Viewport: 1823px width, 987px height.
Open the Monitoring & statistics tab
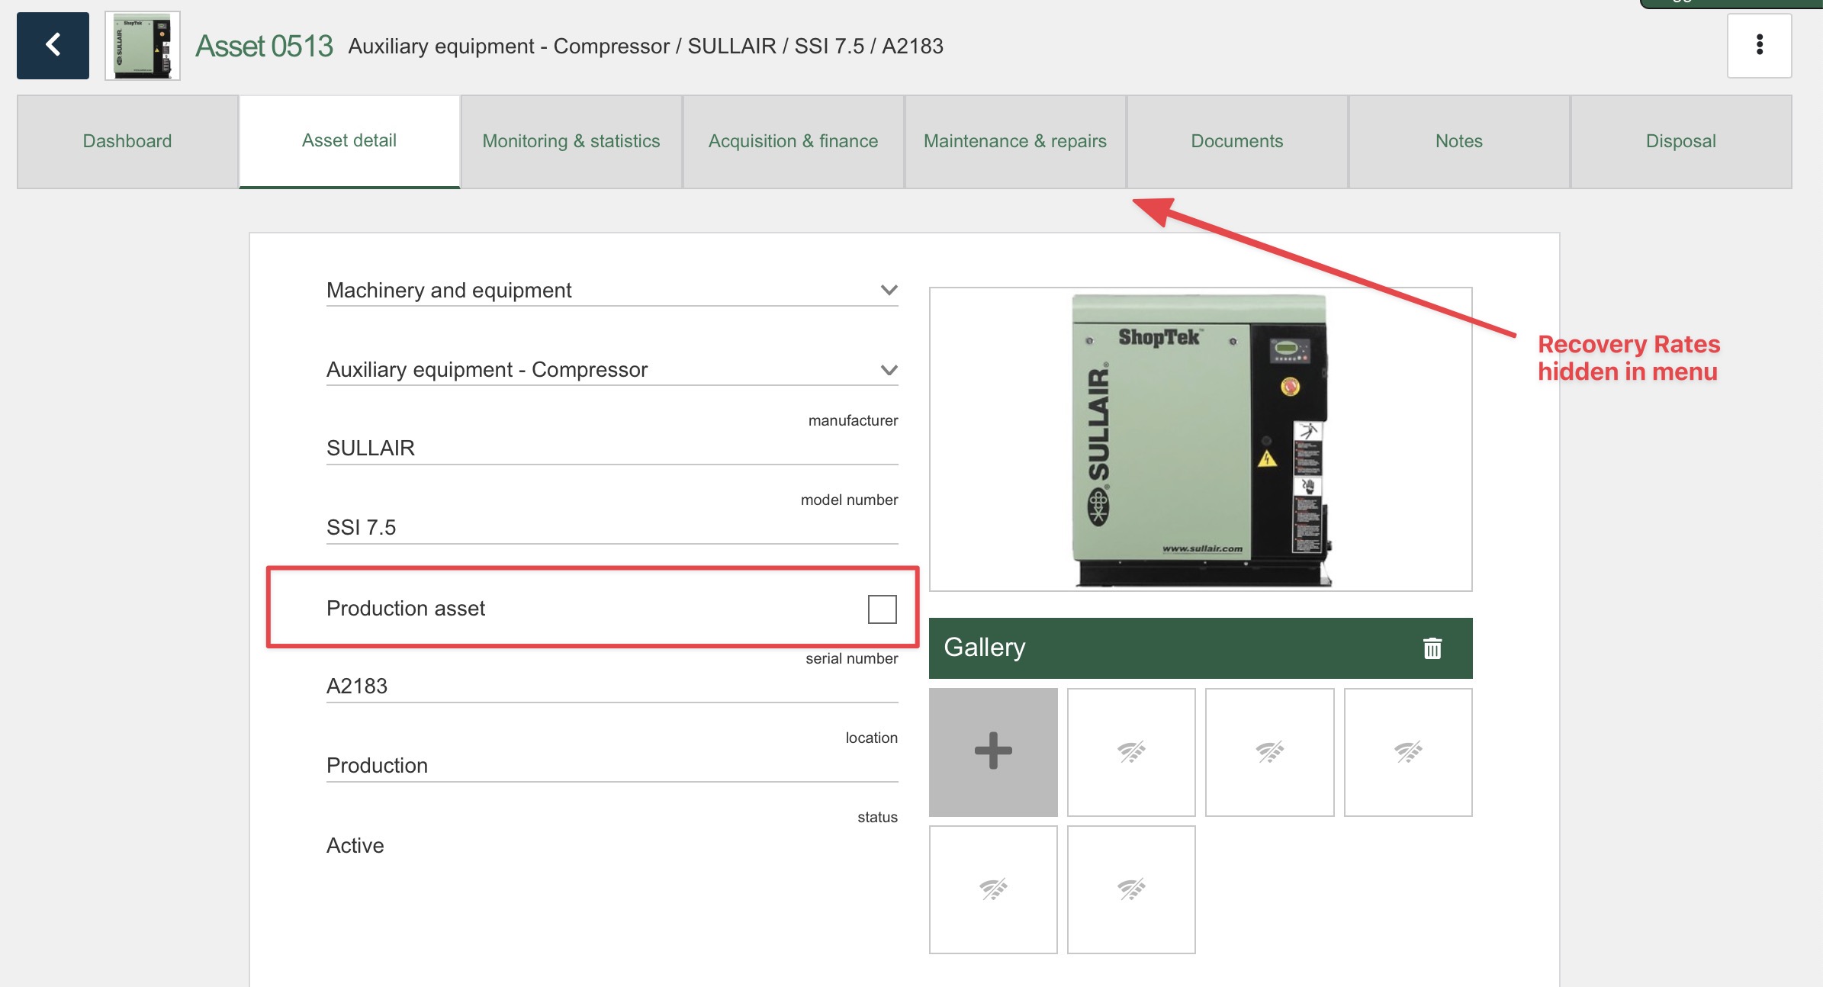coord(571,141)
